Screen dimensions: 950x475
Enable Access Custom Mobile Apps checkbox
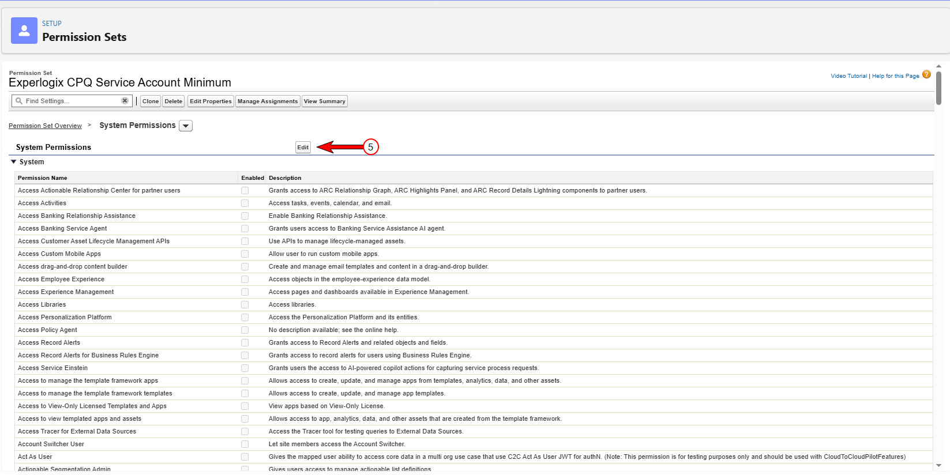[x=245, y=254]
